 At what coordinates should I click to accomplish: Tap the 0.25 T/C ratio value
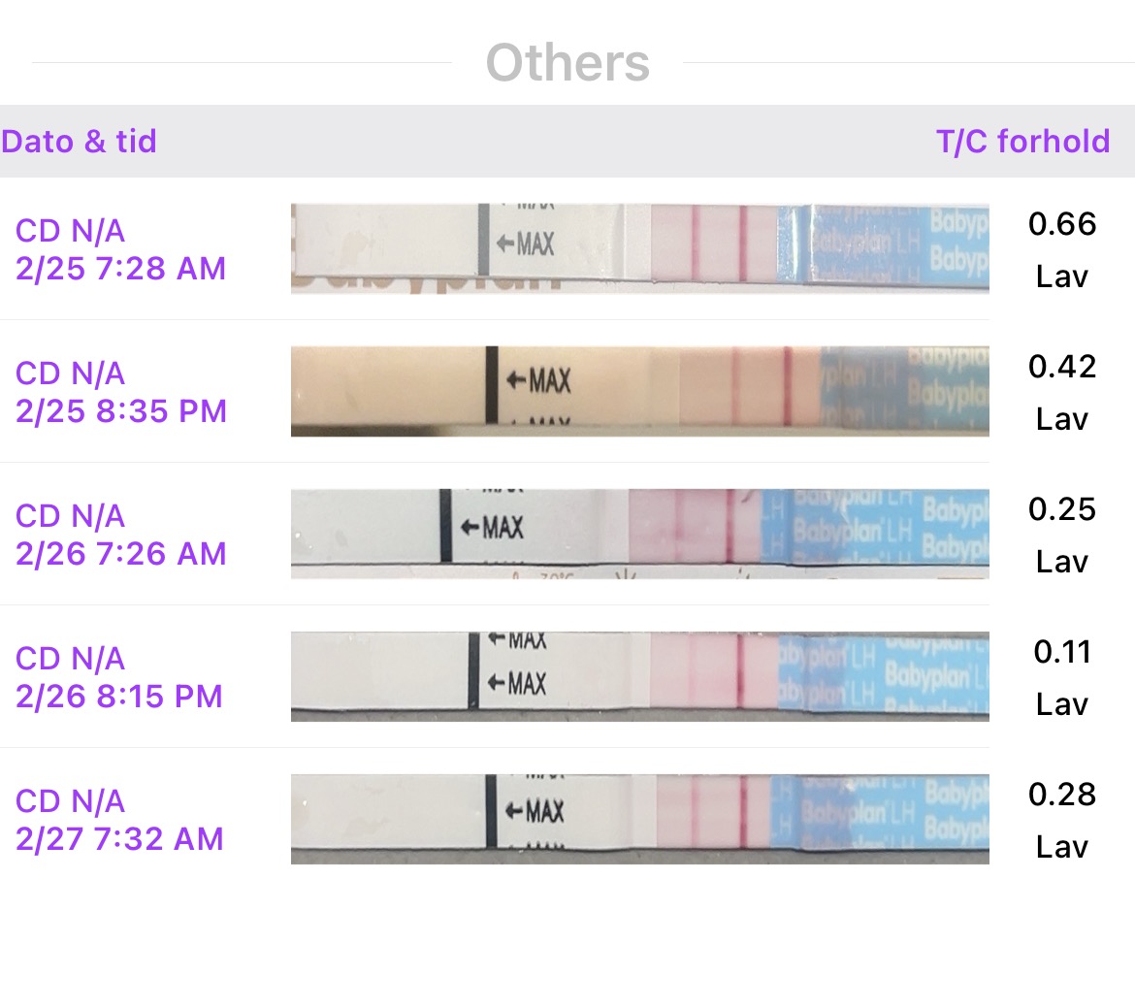pyautogui.click(x=1062, y=509)
